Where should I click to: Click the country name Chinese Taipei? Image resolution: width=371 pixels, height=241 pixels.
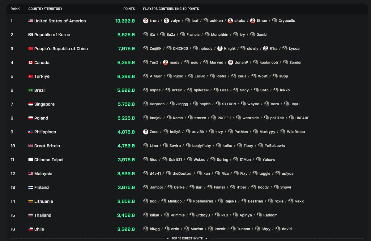point(49,160)
